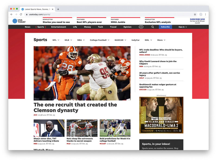217x161 pixels.
Task: Click the SUBSCRIBE NOW offer link
Action: coord(197,19)
